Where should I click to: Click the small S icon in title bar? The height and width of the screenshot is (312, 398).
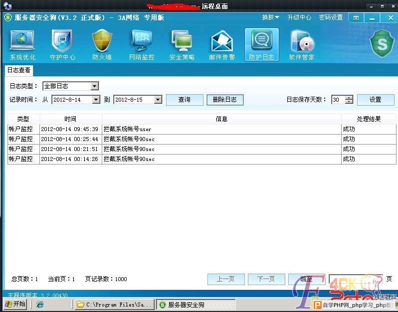click(x=8, y=17)
